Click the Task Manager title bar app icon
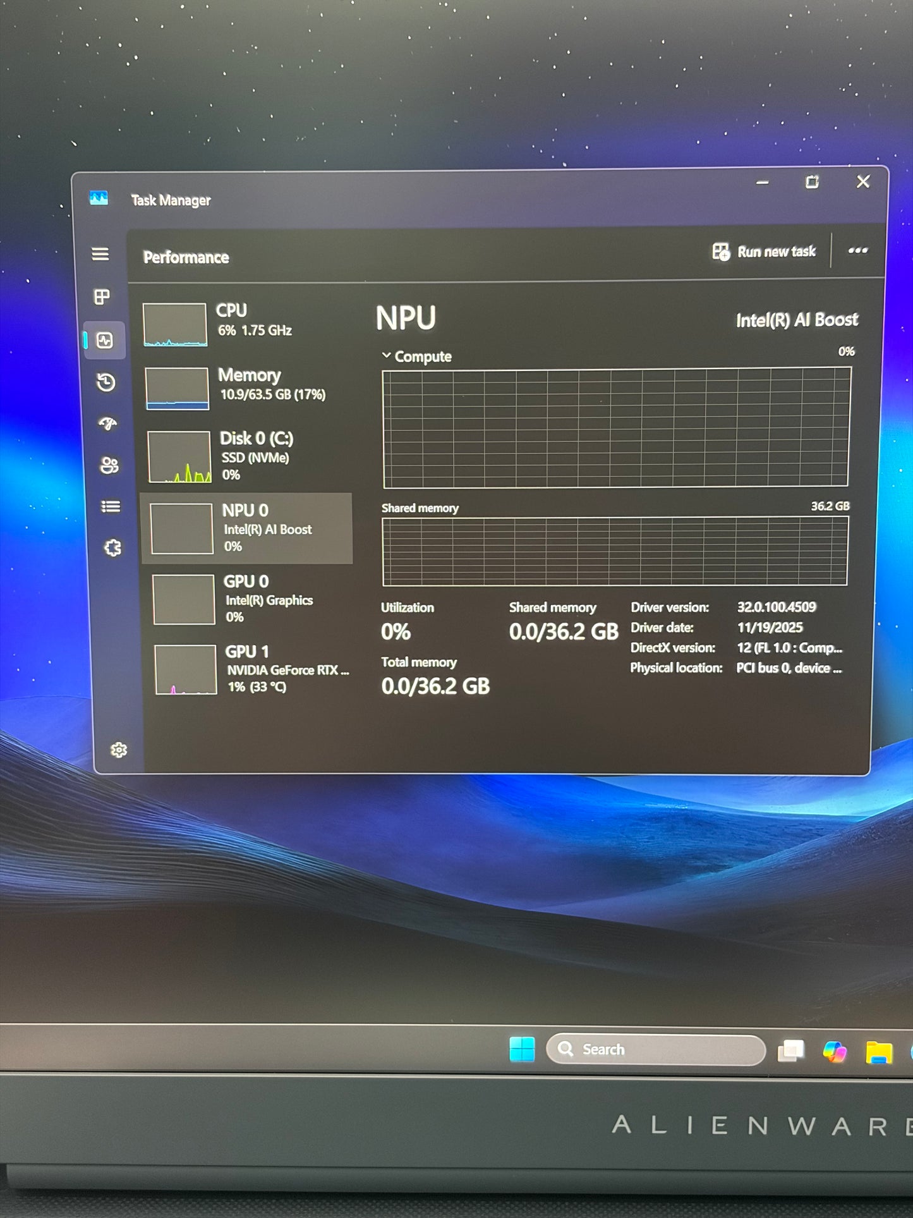913x1218 pixels. [99, 198]
